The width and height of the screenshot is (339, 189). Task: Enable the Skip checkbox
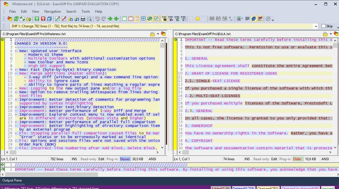324,26
